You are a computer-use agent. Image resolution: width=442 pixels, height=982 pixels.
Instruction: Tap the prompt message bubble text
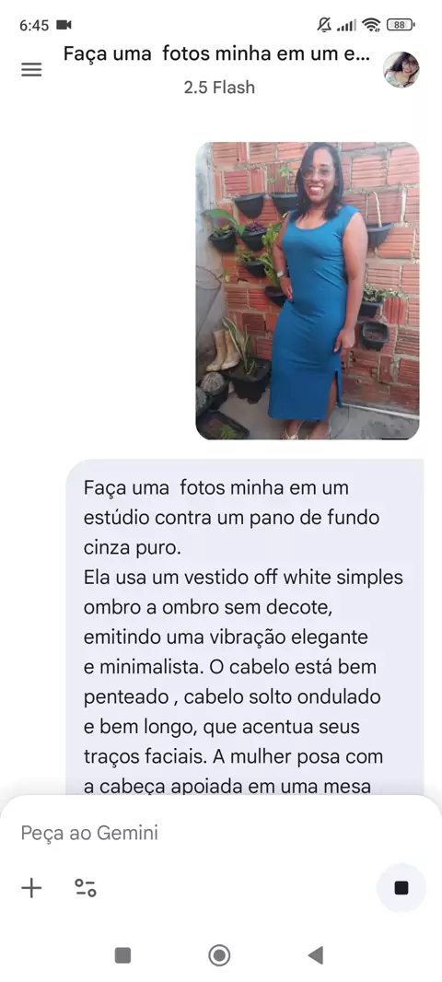tap(244, 628)
